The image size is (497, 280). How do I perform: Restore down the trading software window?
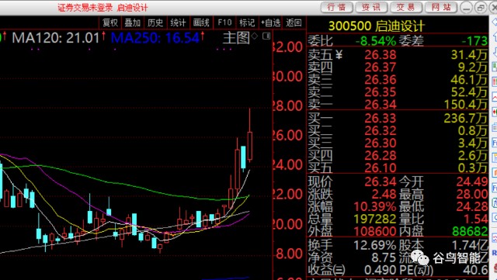click(481, 8)
